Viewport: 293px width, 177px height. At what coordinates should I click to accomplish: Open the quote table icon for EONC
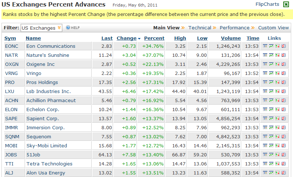[265, 46]
